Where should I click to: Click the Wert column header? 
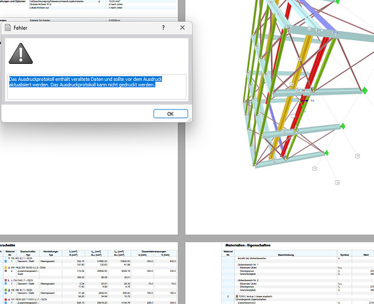[365, 254]
